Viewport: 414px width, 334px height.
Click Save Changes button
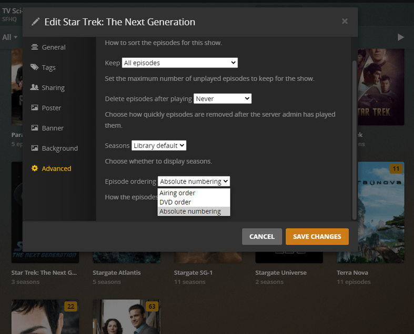point(317,237)
